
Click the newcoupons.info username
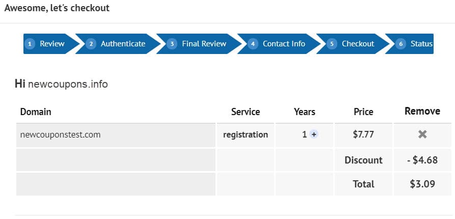click(68, 84)
